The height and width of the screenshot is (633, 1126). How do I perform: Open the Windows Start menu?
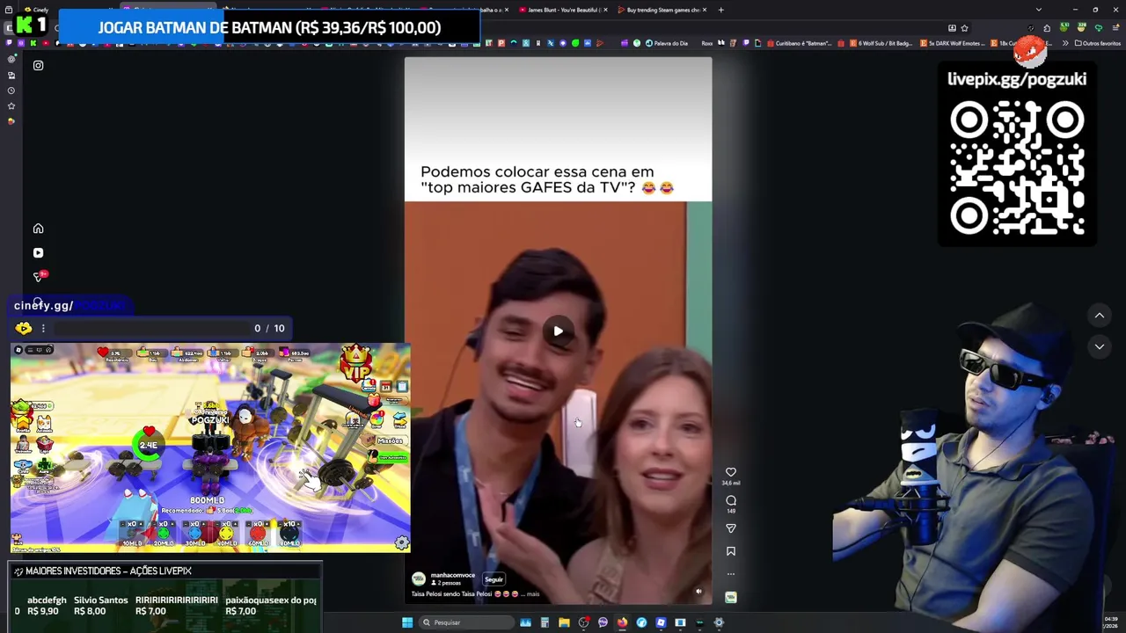tap(407, 622)
